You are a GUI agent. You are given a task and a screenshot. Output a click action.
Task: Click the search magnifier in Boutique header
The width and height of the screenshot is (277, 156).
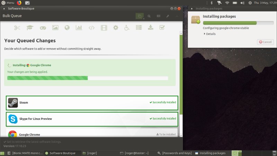149,16
